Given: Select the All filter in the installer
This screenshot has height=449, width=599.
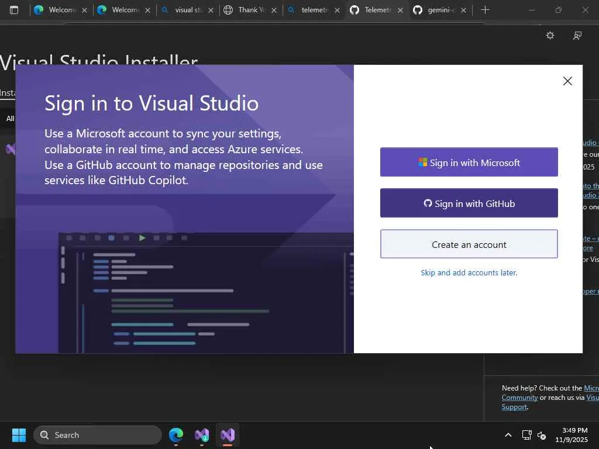Looking at the screenshot, I should pos(10,119).
